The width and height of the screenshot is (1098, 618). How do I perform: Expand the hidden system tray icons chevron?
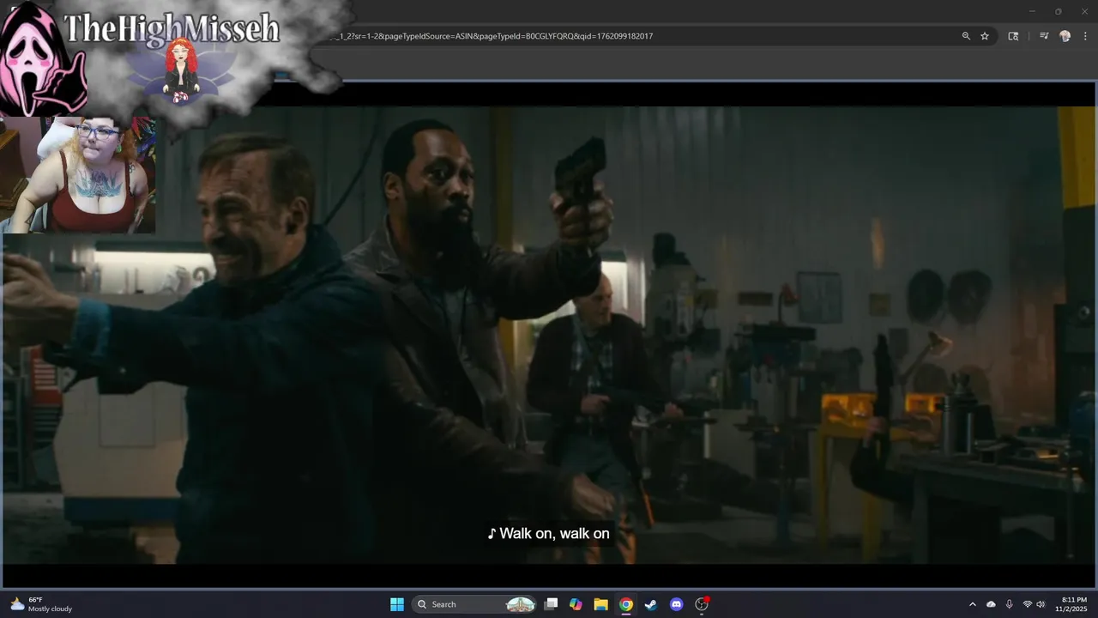pyautogui.click(x=973, y=604)
